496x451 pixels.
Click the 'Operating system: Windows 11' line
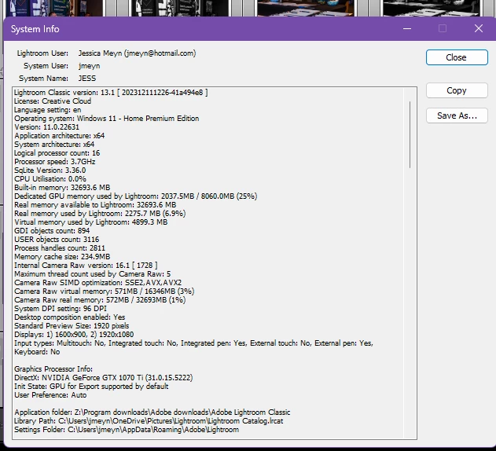107,119
